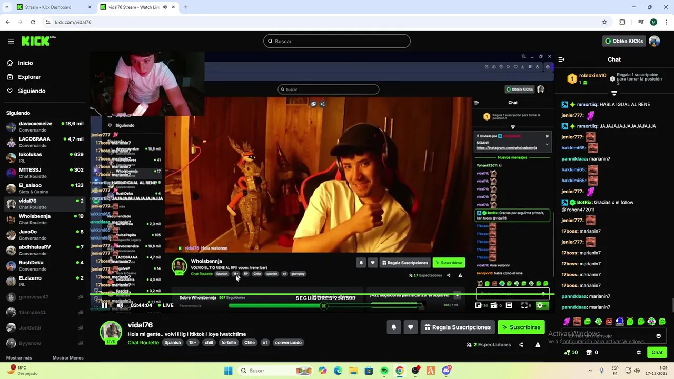Image resolution: width=674 pixels, height=379 pixels.
Task: Select the 18+ tag
Action: pyautogui.click(x=193, y=342)
